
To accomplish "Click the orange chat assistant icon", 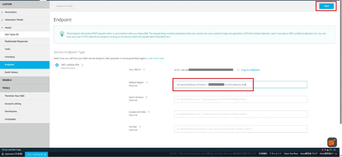I will pyautogui.click(x=332, y=142).
